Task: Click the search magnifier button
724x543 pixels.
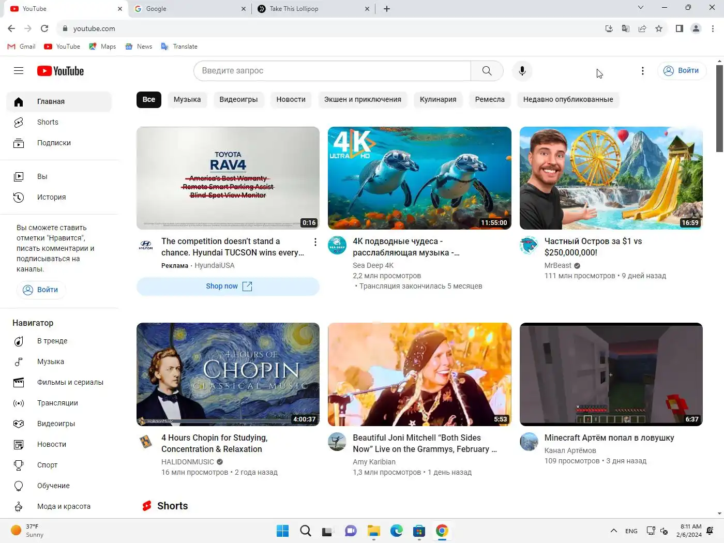Action: [487, 71]
